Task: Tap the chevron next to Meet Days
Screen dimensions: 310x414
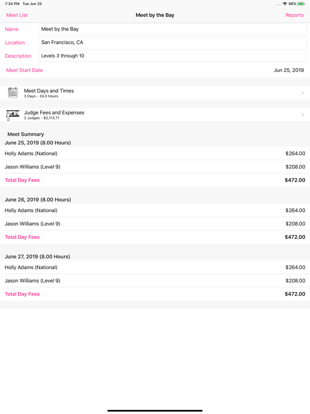Action: coord(303,93)
